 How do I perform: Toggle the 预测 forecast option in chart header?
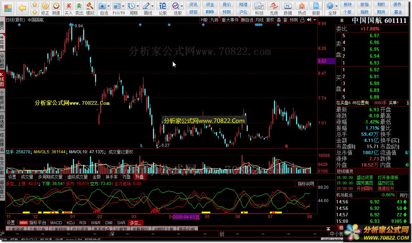click(x=294, y=20)
